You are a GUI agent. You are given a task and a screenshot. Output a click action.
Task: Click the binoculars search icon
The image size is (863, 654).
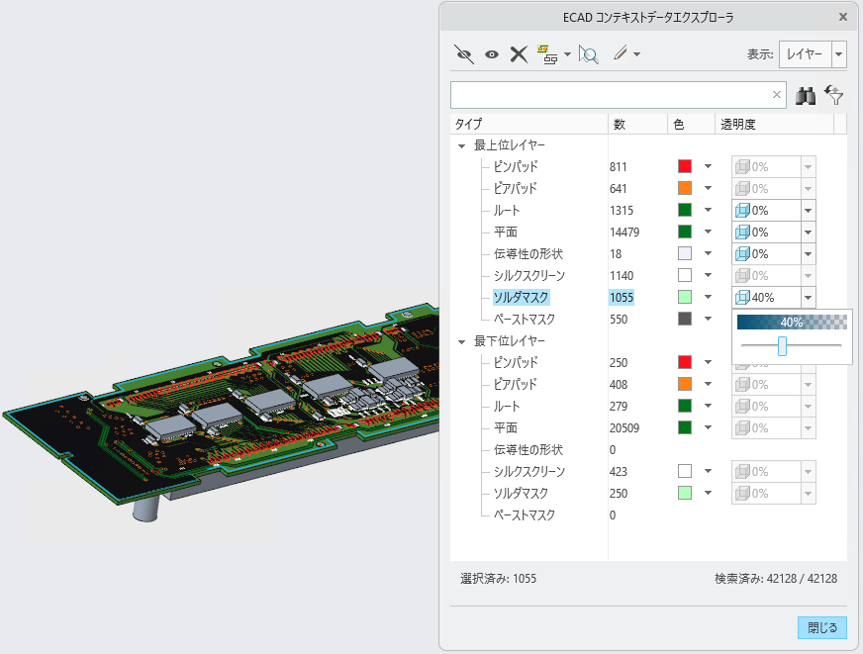pos(806,96)
